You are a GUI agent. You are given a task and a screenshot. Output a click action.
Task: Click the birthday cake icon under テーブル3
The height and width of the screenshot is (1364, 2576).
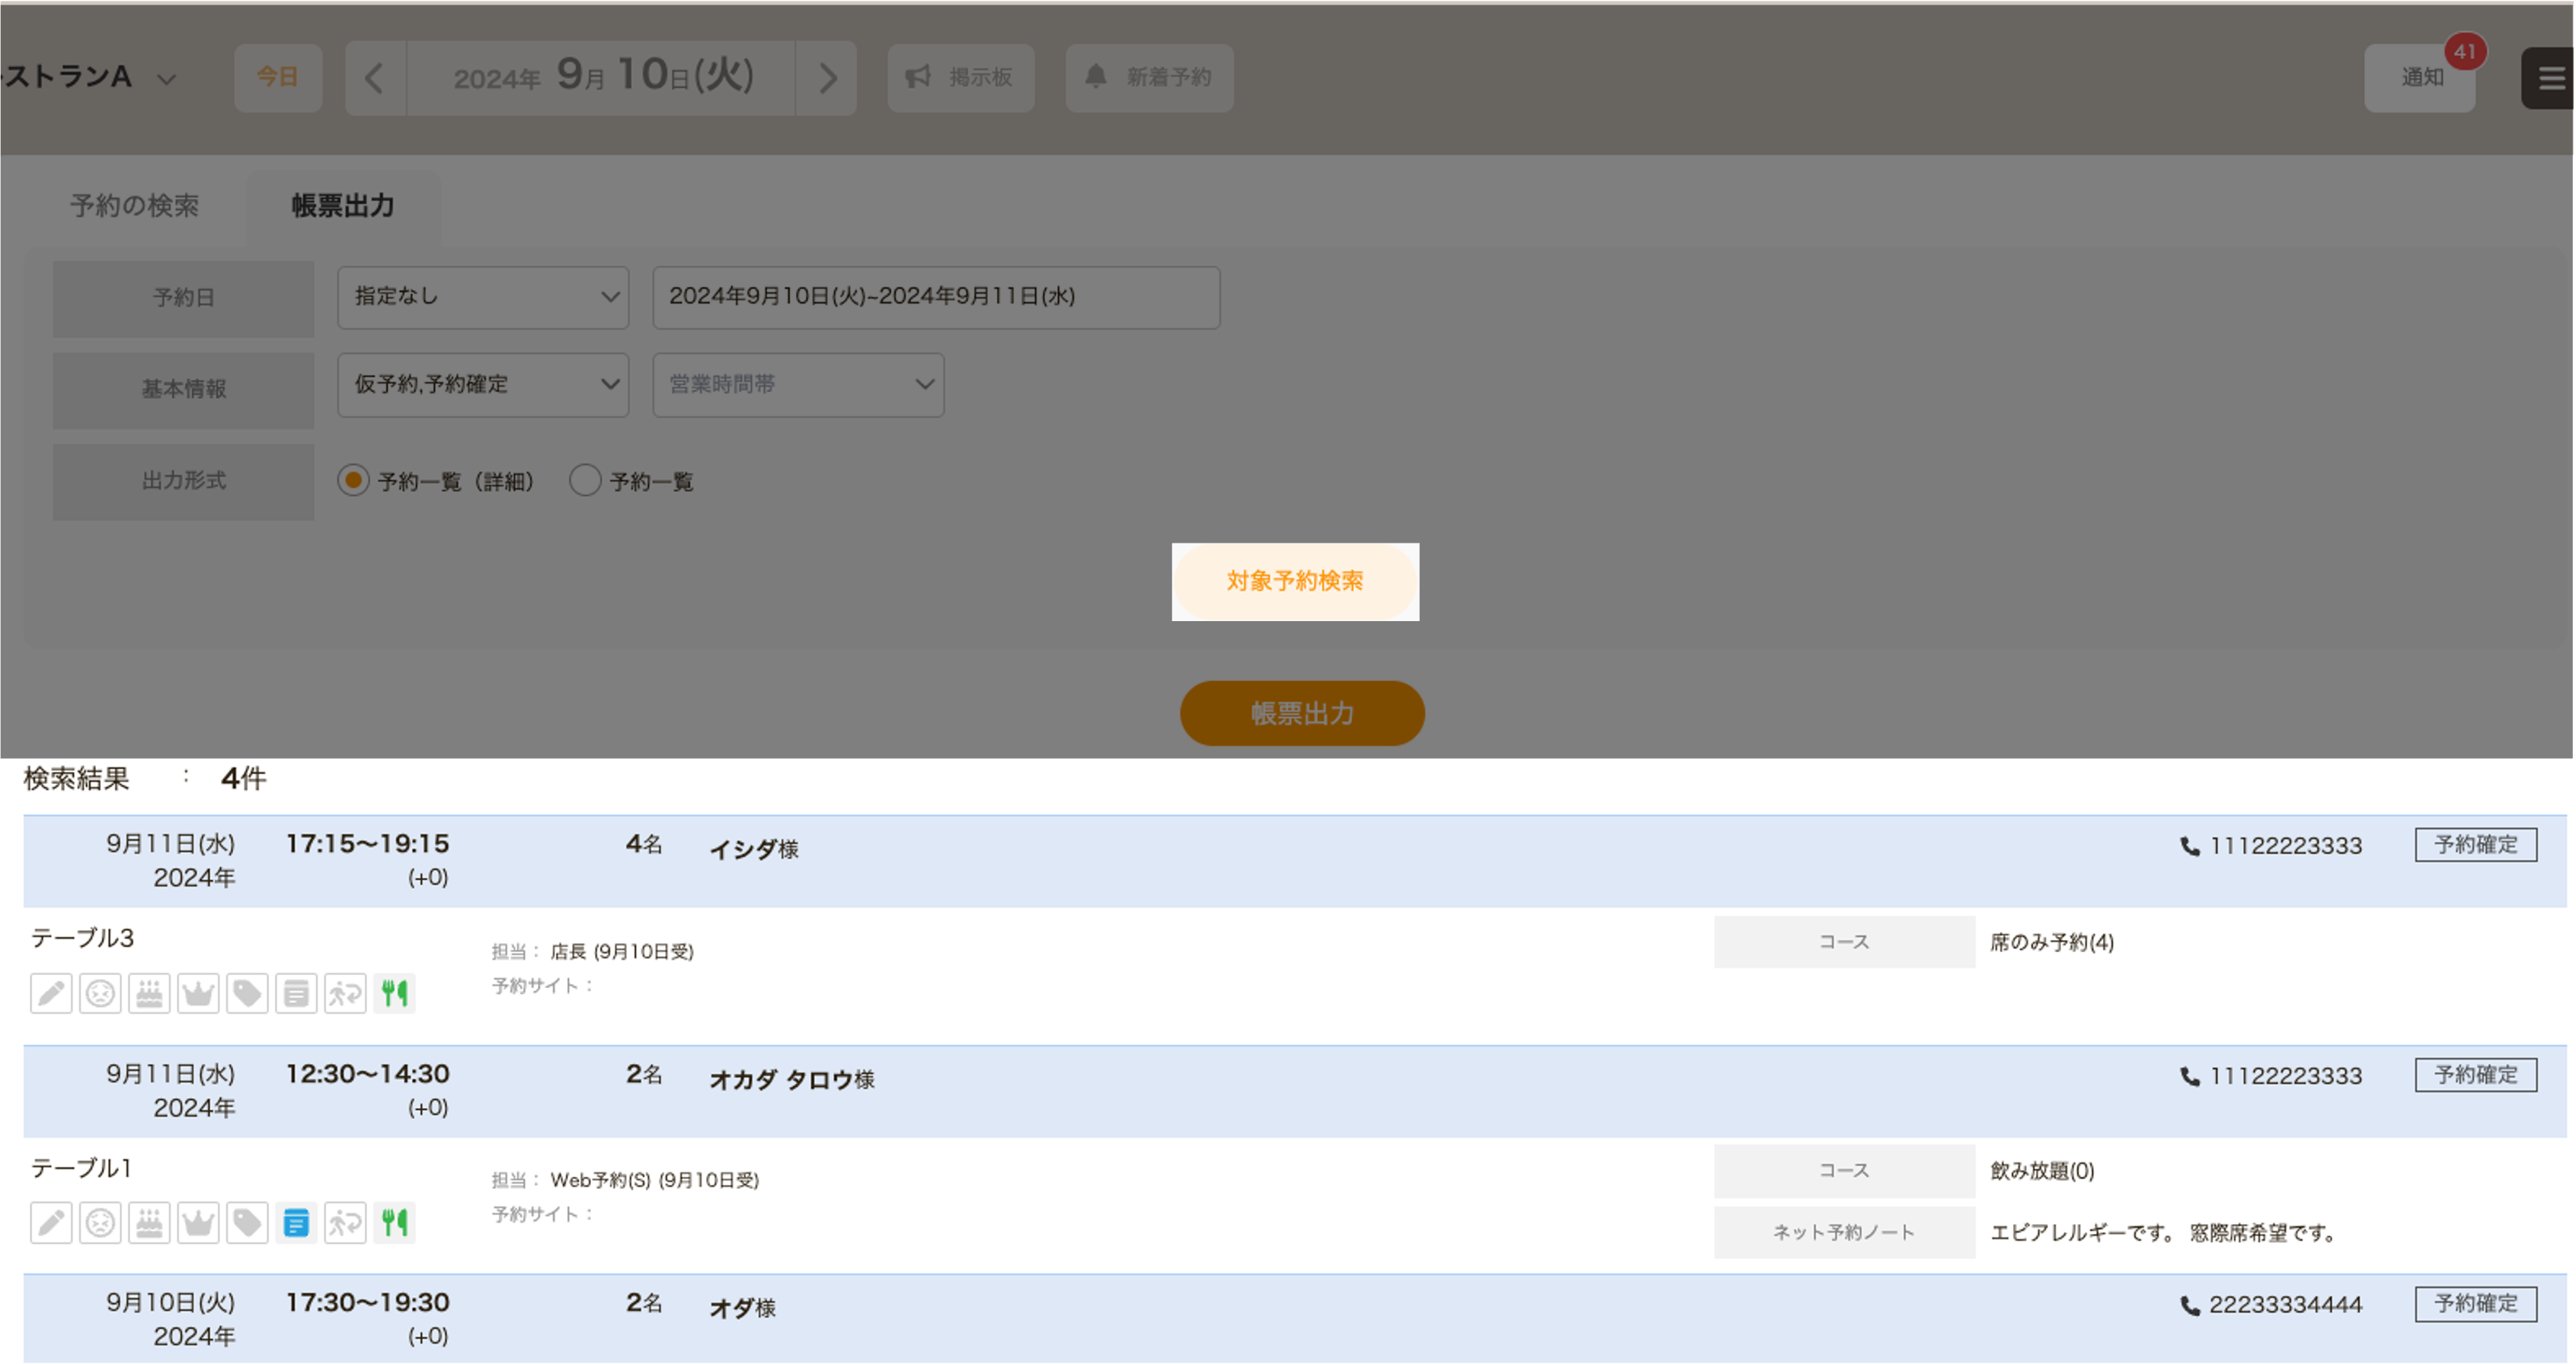149,993
